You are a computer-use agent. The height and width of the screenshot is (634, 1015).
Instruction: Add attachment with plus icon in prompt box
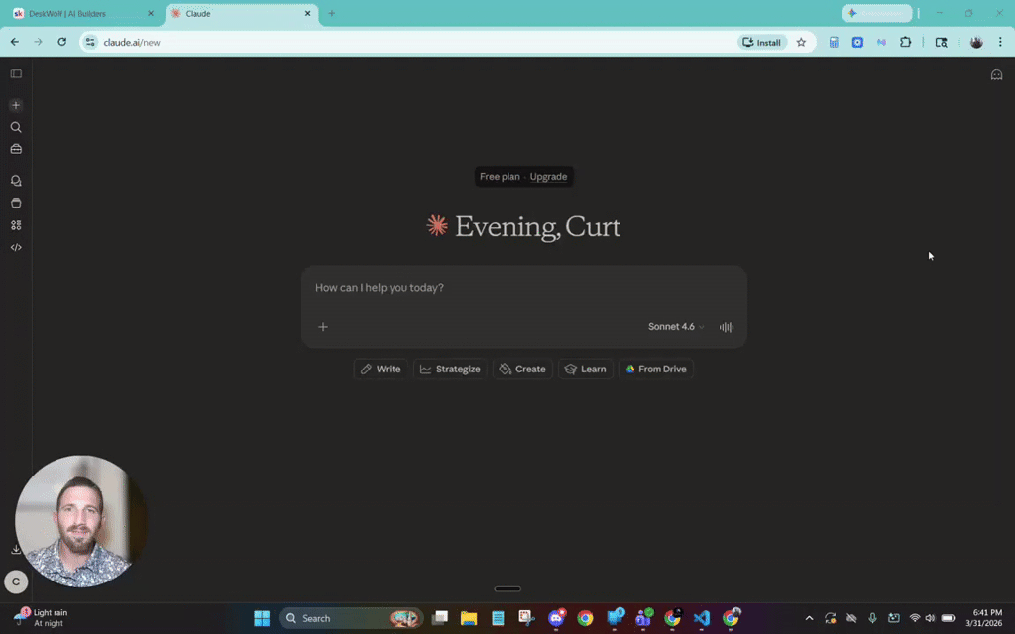323,327
